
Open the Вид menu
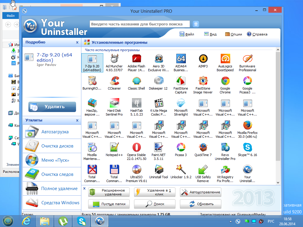pos(210,34)
